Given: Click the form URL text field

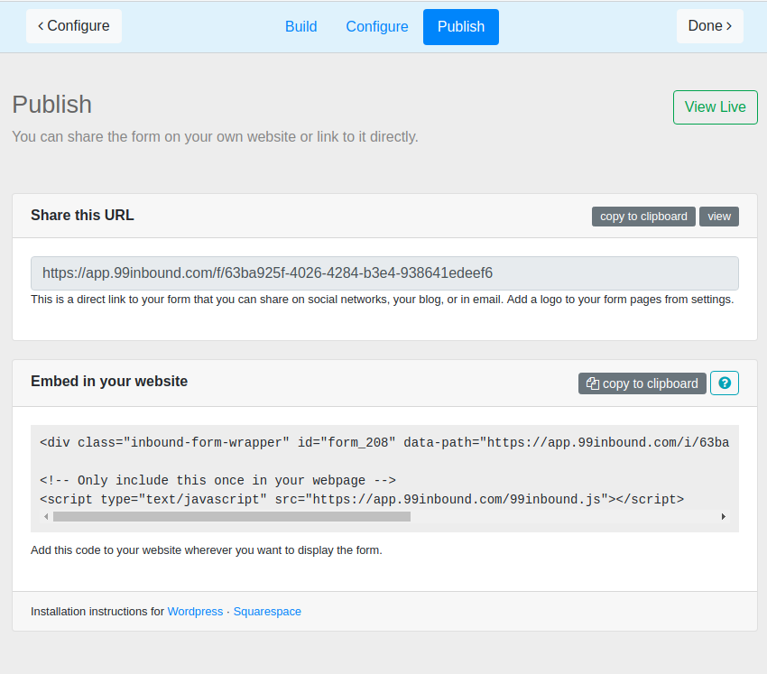Looking at the screenshot, I should click(384, 273).
